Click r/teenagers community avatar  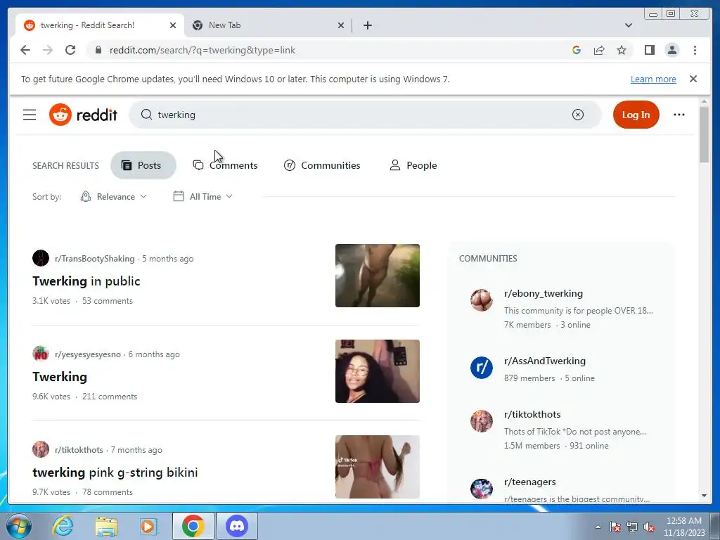(x=481, y=489)
